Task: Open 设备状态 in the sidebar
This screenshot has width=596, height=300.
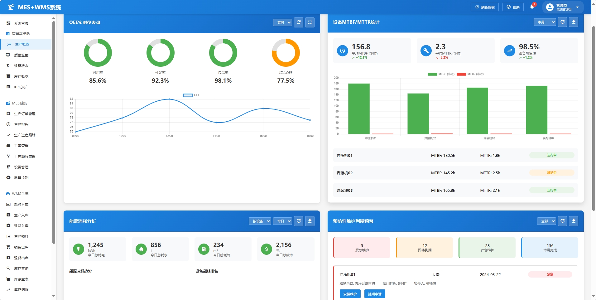Action: 21,66
